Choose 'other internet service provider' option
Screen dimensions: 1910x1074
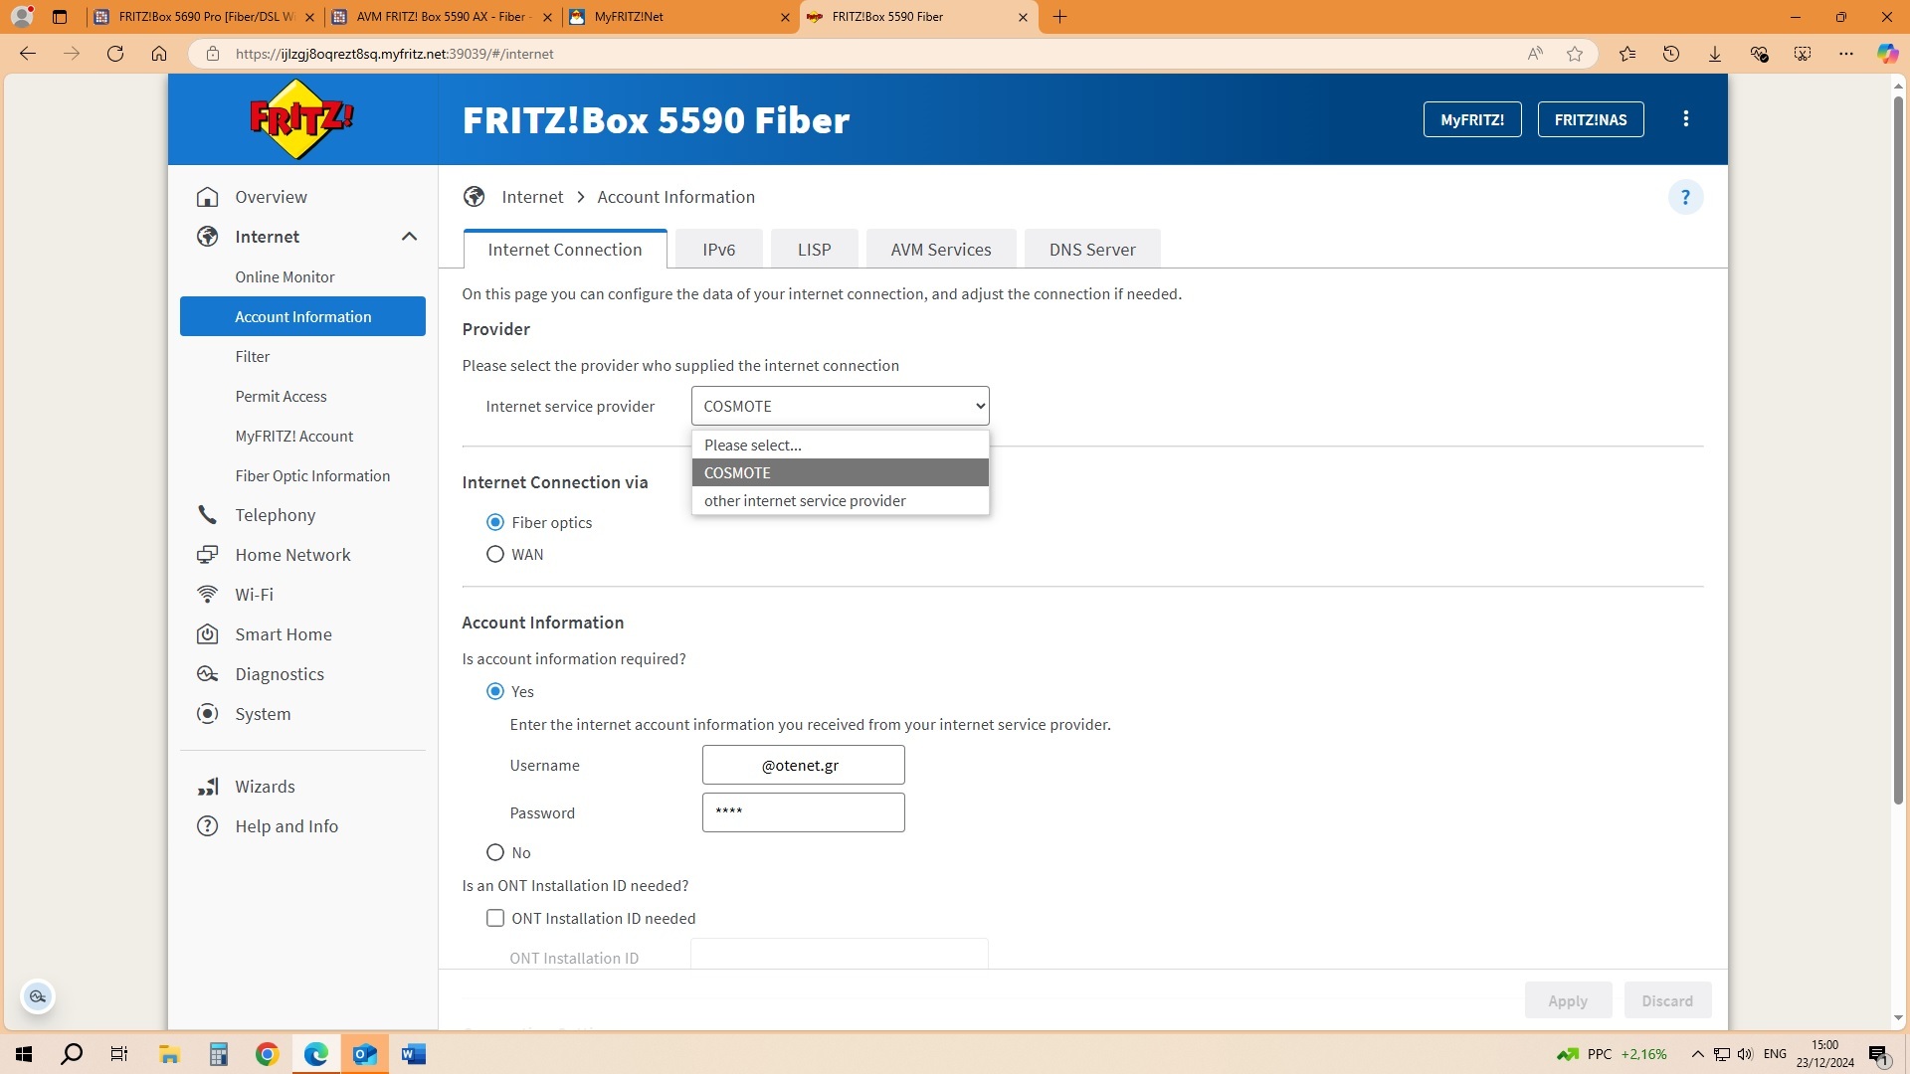[841, 500]
